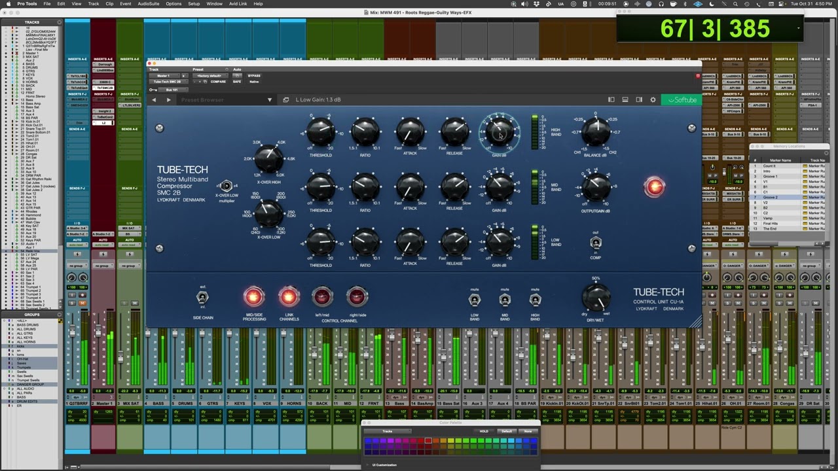The image size is (838, 471).
Task: Show right side panel layout icon
Action: click(x=639, y=99)
